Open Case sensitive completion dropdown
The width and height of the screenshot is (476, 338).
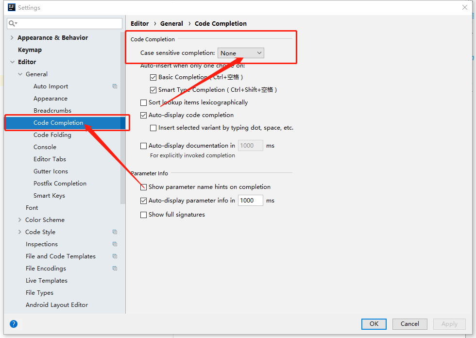pyautogui.click(x=241, y=53)
